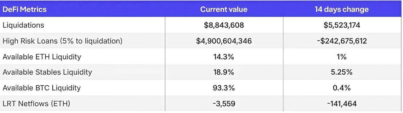Viewport: 403px width, 113px height.
Task: Select the LRT Netflows (ETH) label
Action: point(36,104)
